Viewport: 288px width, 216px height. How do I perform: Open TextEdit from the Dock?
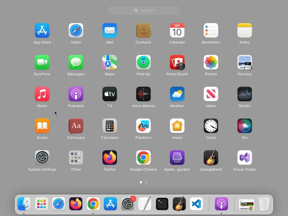[x=145, y=204]
